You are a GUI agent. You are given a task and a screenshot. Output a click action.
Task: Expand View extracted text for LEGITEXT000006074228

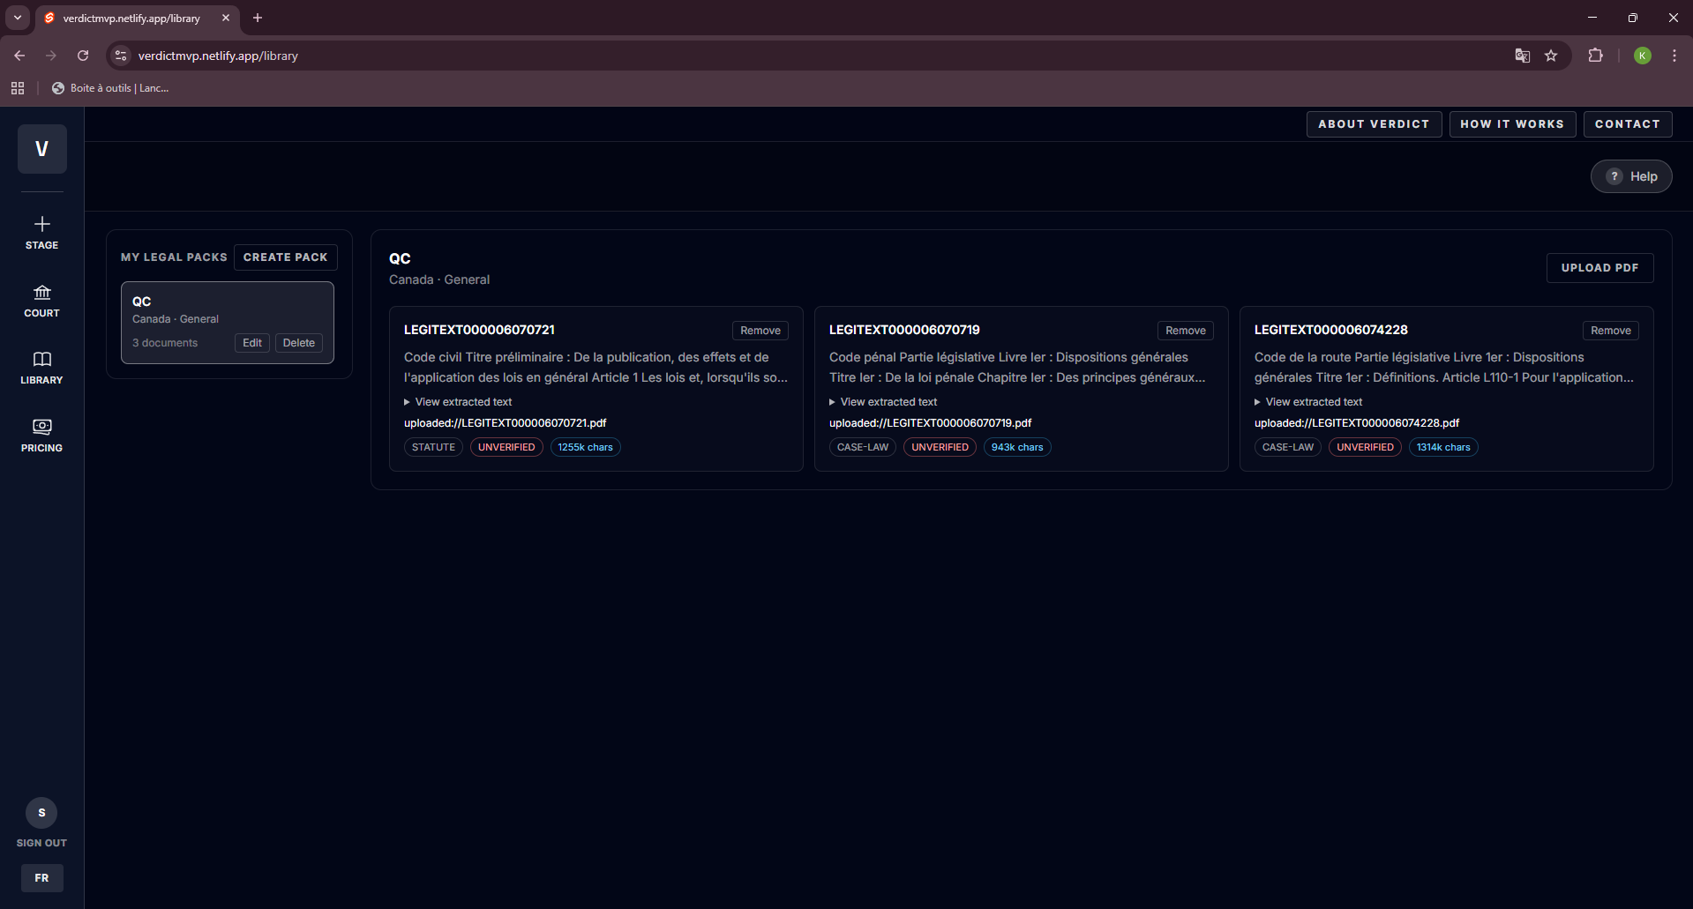click(1308, 402)
